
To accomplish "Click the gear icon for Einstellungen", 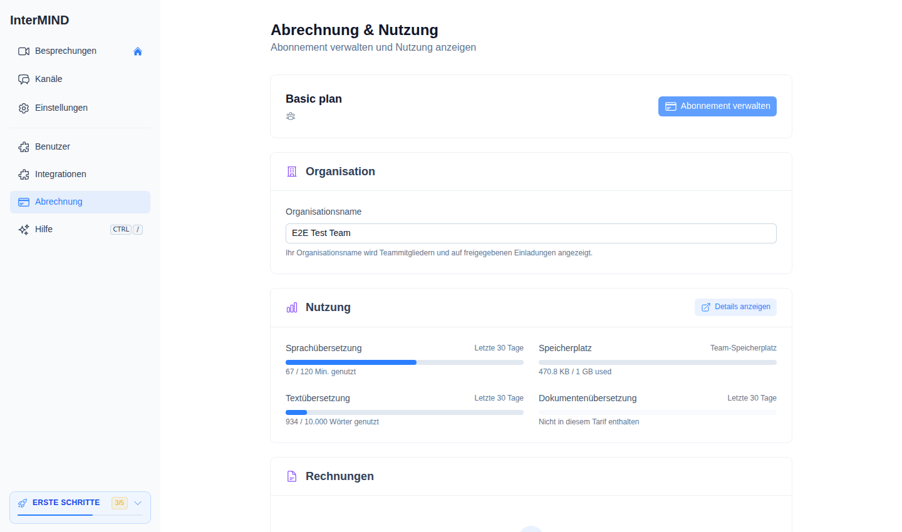I will (x=24, y=108).
